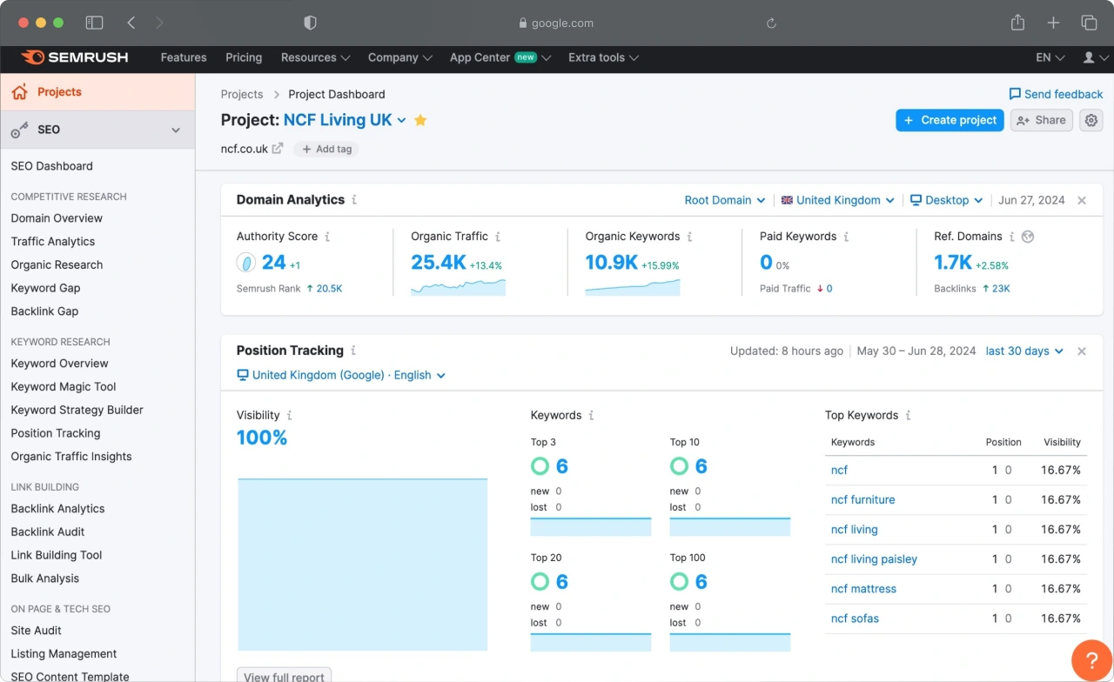Click Create project button
1114x682 pixels.
[950, 120]
